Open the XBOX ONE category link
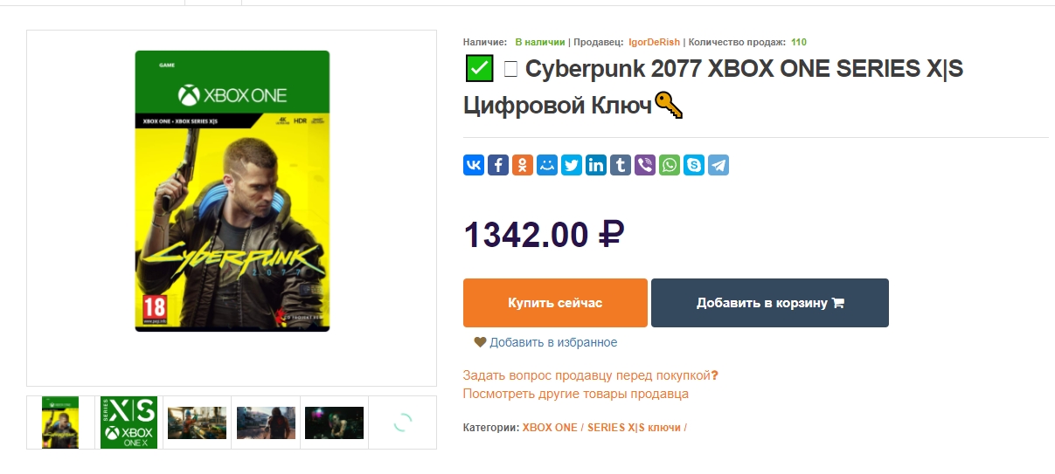1055x474 pixels. (550, 428)
